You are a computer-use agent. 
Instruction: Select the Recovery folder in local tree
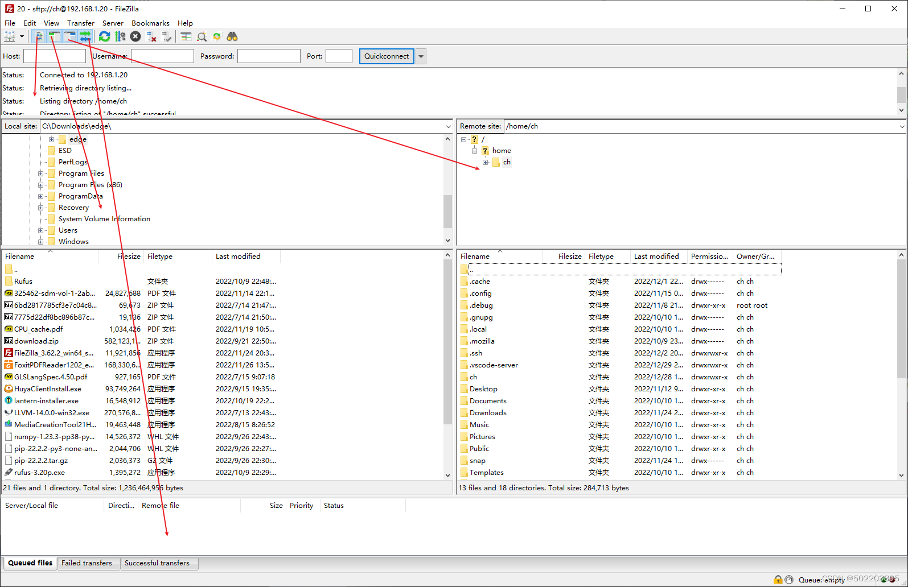(73, 208)
